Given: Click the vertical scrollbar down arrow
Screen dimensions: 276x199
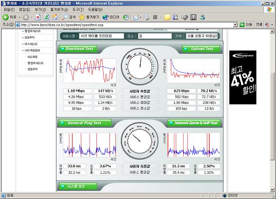Looking at the screenshot, I should tap(272, 189).
